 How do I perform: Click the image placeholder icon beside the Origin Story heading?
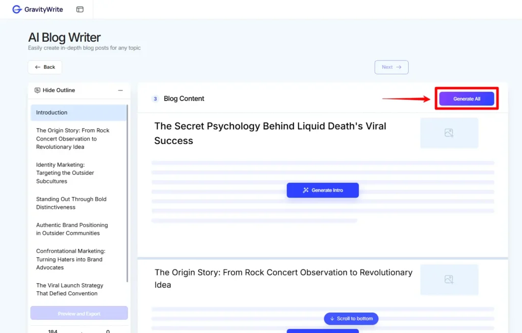[x=449, y=279]
